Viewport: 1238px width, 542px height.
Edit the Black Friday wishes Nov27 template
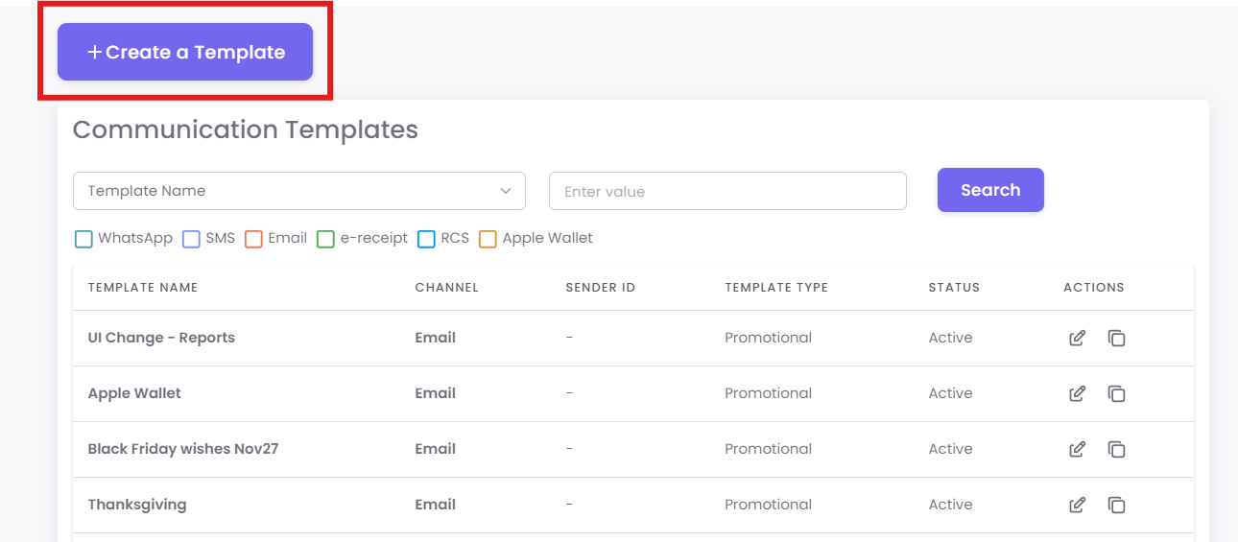pos(1077,449)
